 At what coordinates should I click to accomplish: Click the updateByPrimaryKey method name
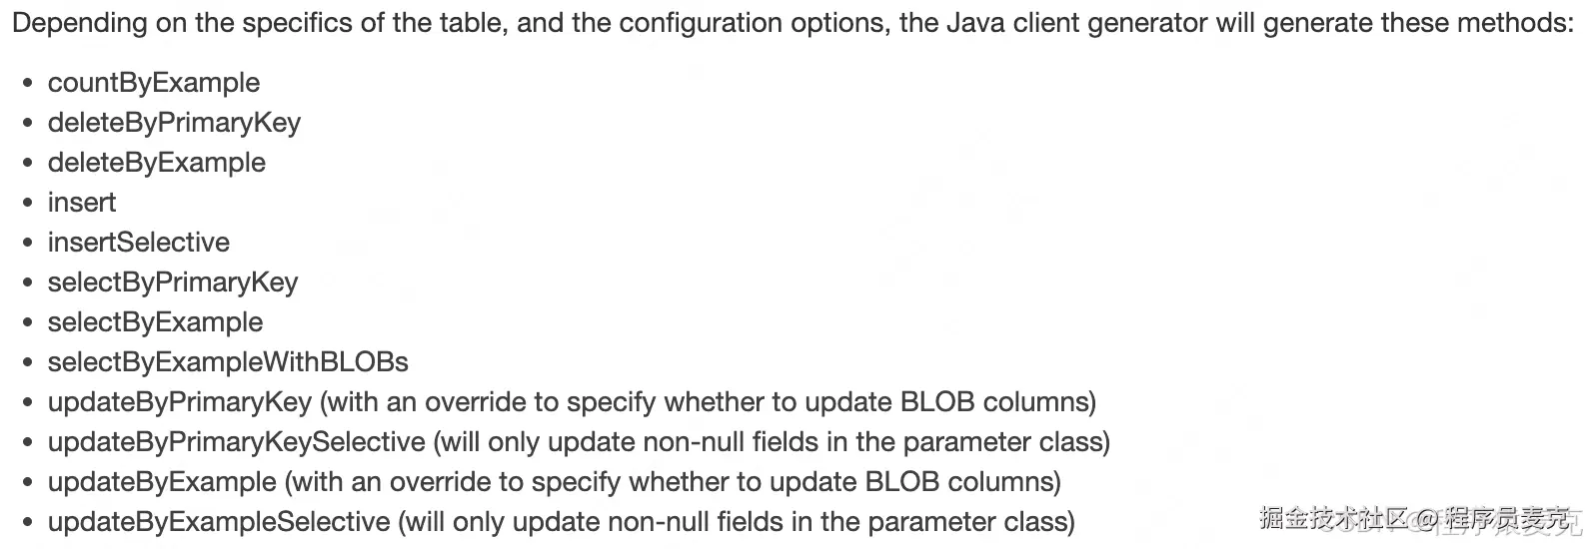pyautogui.click(x=180, y=402)
